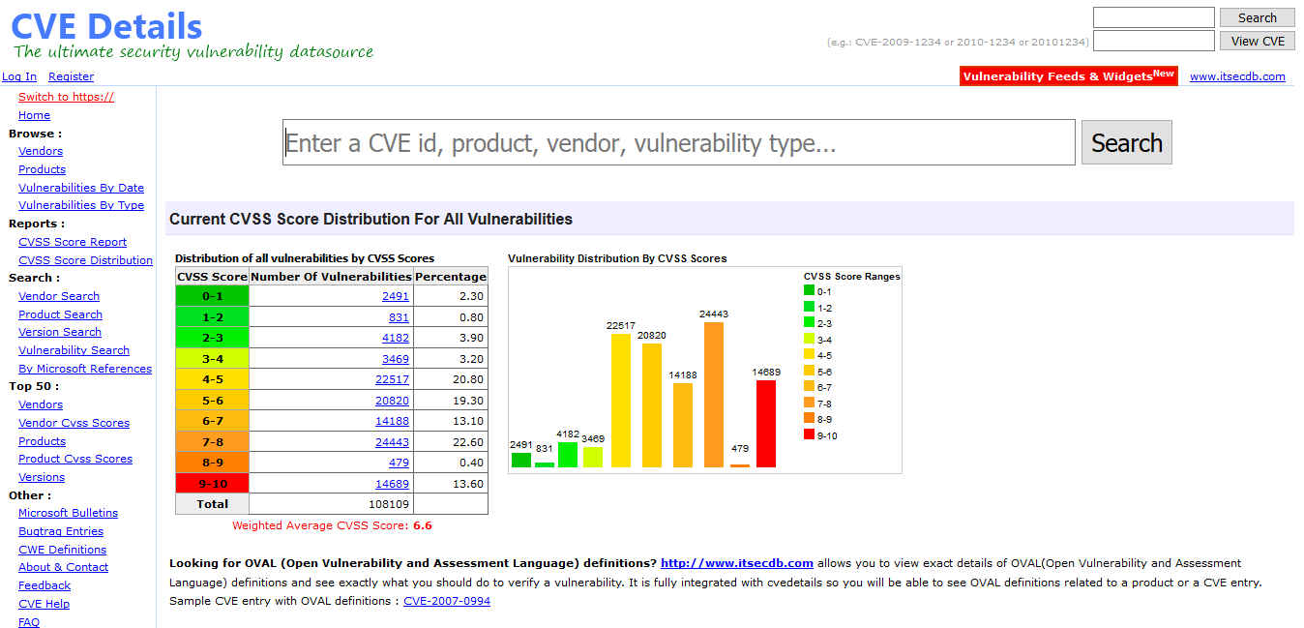Screen dimensions: 1304x628
Task: Open Bugtraq Entries
Action: click(x=61, y=531)
